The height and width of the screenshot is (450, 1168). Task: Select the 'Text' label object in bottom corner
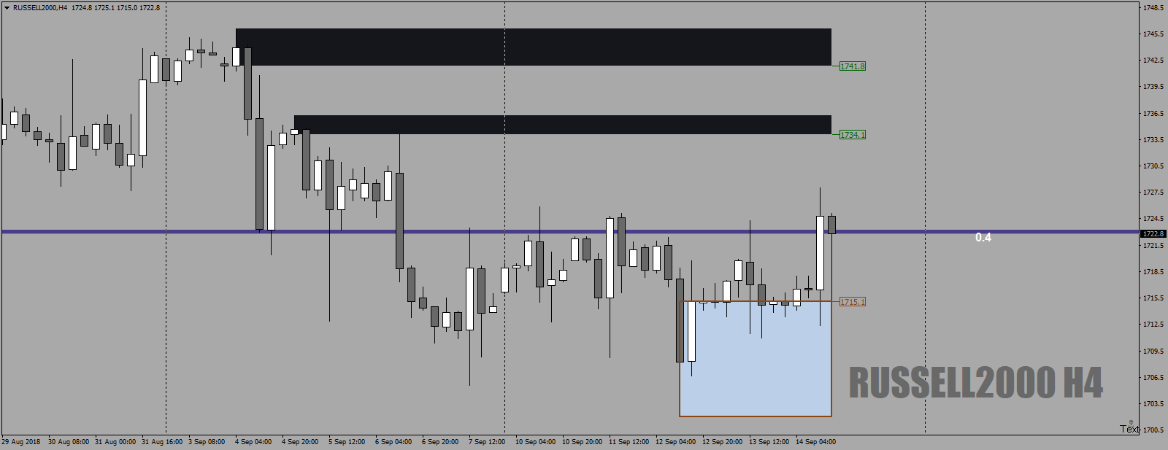1129,429
